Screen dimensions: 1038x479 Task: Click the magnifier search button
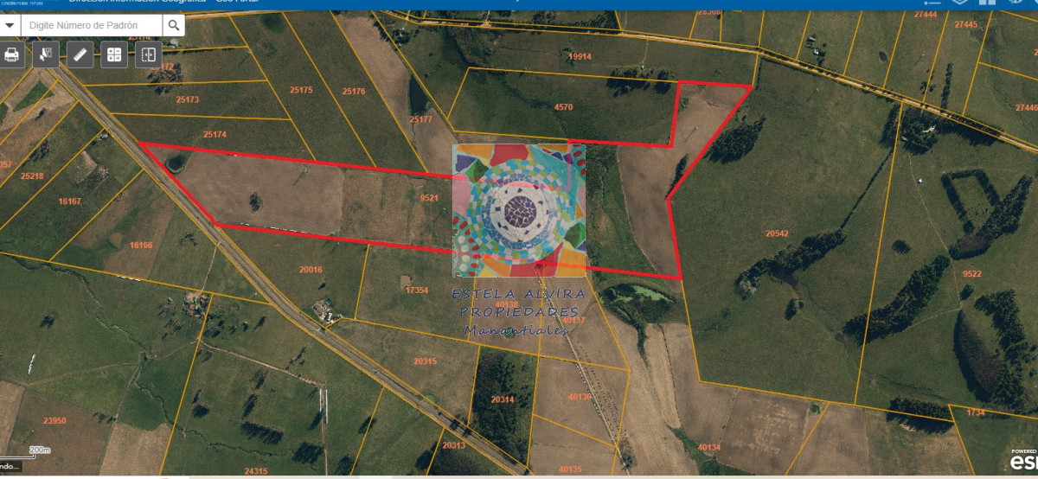click(x=174, y=26)
